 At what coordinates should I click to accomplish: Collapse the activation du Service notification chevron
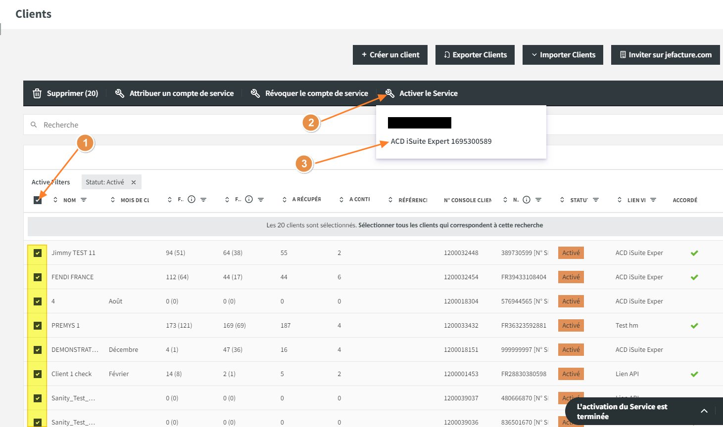tap(704, 411)
